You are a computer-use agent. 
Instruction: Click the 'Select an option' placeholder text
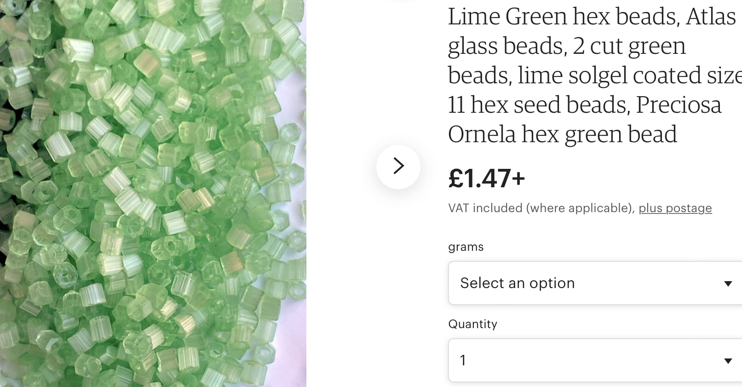[x=517, y=283]
